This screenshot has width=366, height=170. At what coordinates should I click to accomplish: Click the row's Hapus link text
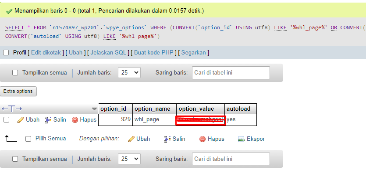pos(88,120)
